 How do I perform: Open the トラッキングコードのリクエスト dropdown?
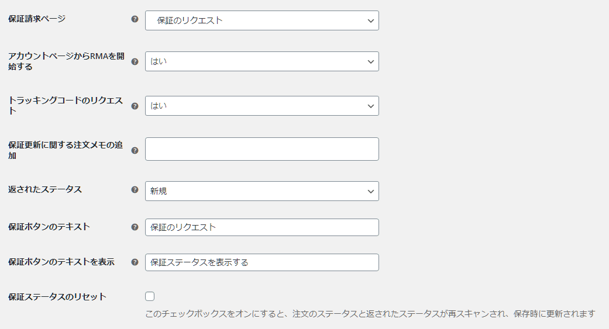(262, 106)
